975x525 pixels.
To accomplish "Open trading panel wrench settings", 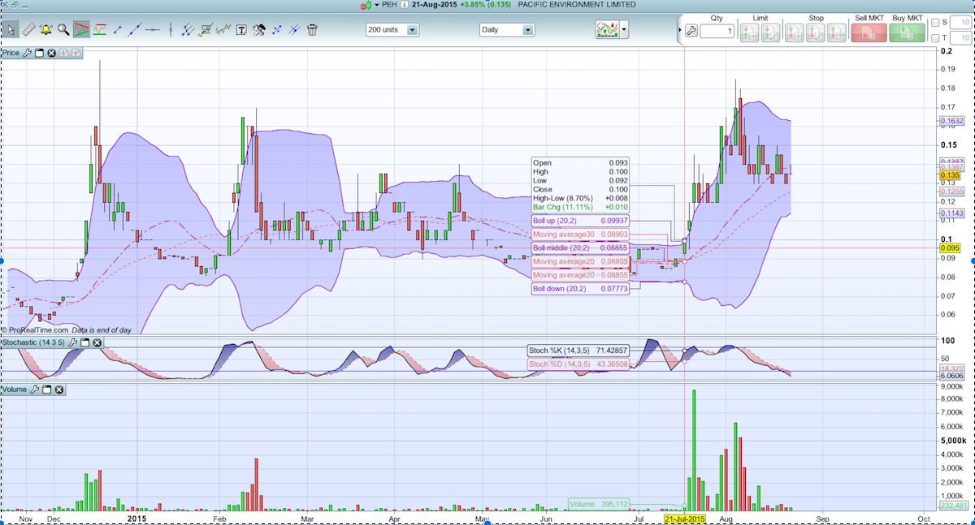I will tap(691, 31).
